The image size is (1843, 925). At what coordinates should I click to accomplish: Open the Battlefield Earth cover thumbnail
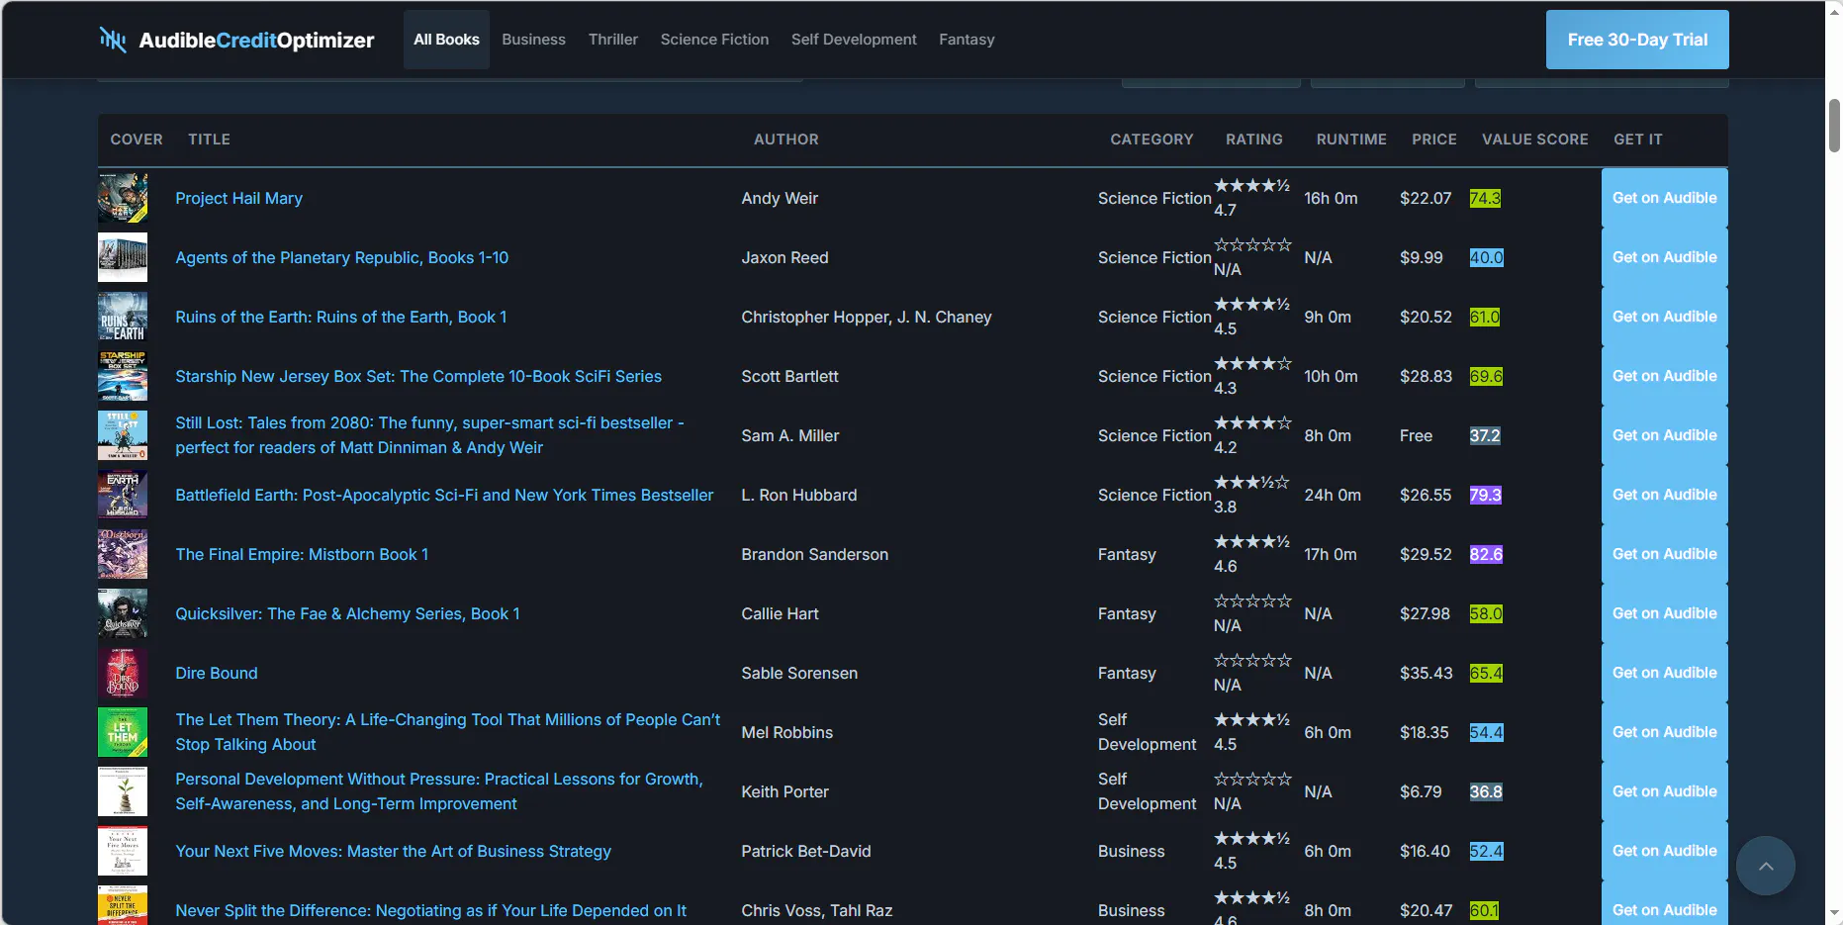(123, 495)
